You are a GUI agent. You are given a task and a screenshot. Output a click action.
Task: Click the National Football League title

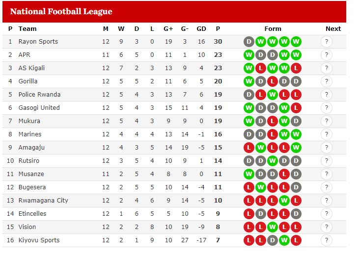click(x=61, y=11)
